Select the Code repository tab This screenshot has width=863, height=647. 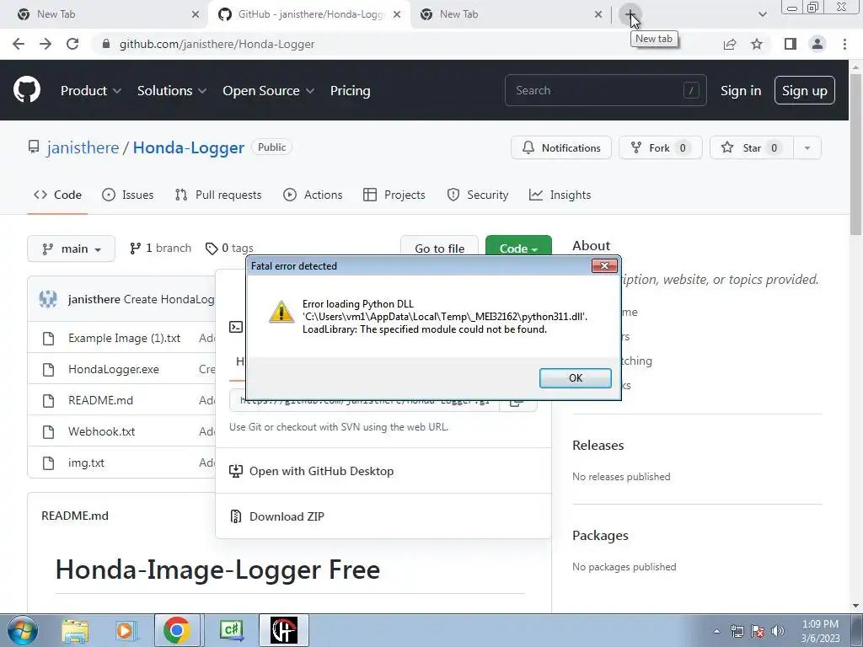tap(57, 195)
